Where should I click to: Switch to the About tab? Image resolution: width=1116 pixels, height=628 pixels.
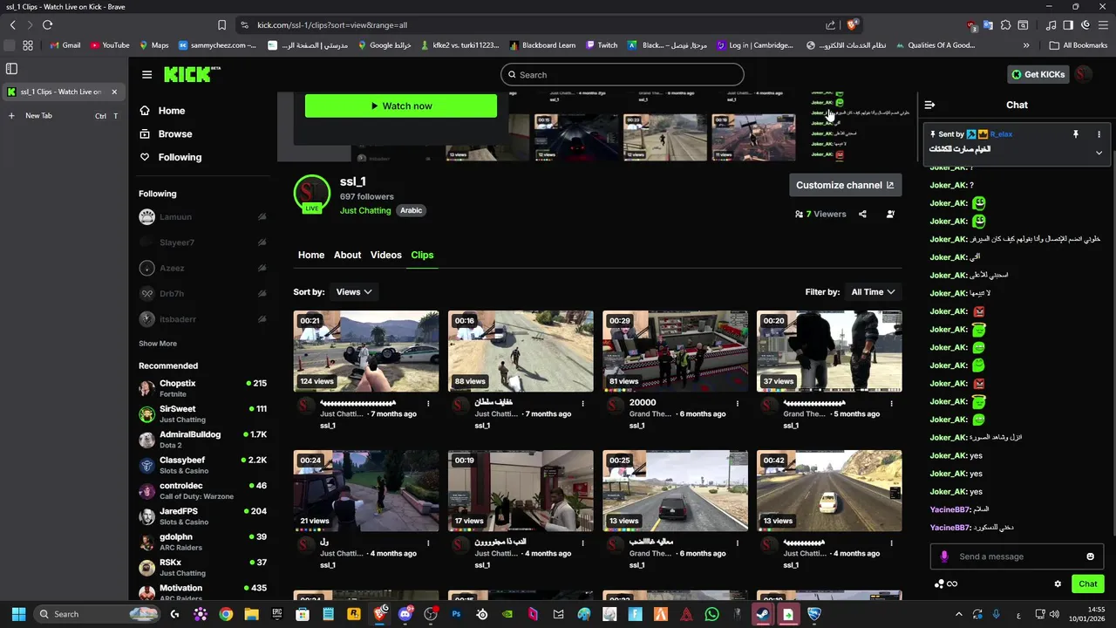tap(347, 255)
